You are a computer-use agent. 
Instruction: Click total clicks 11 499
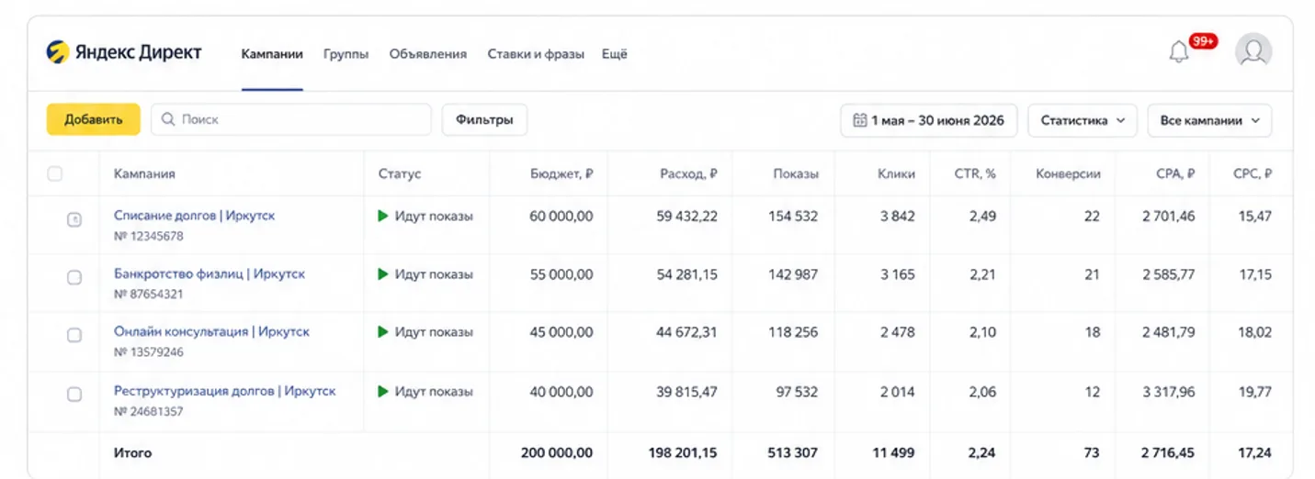[893, 452]
